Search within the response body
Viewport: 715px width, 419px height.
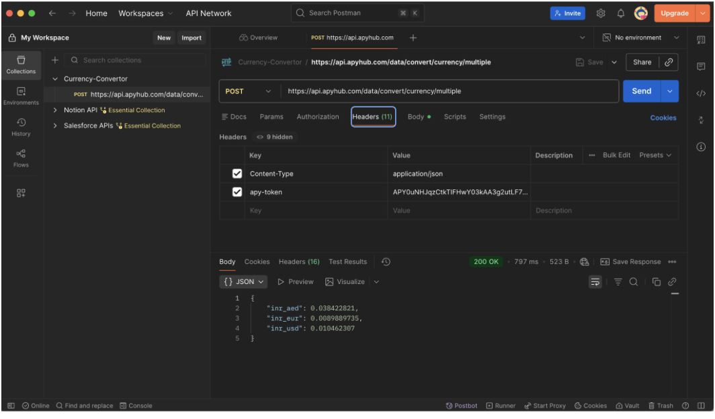(634, 282)
